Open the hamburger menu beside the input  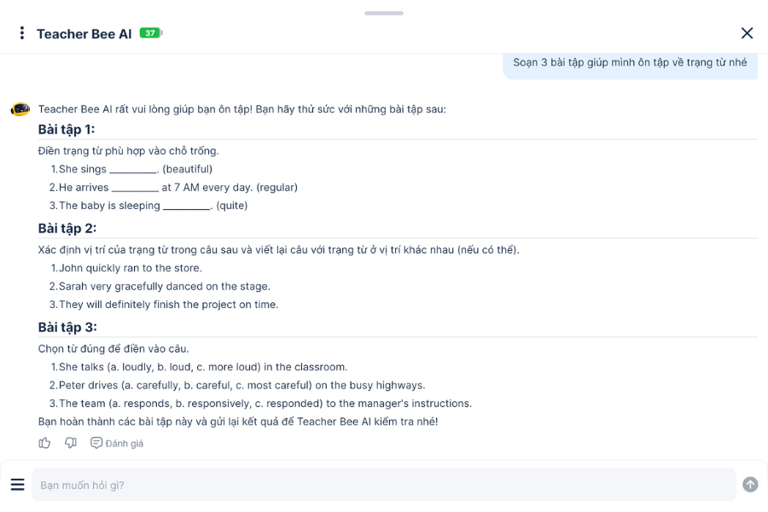[x=17, y=485]
